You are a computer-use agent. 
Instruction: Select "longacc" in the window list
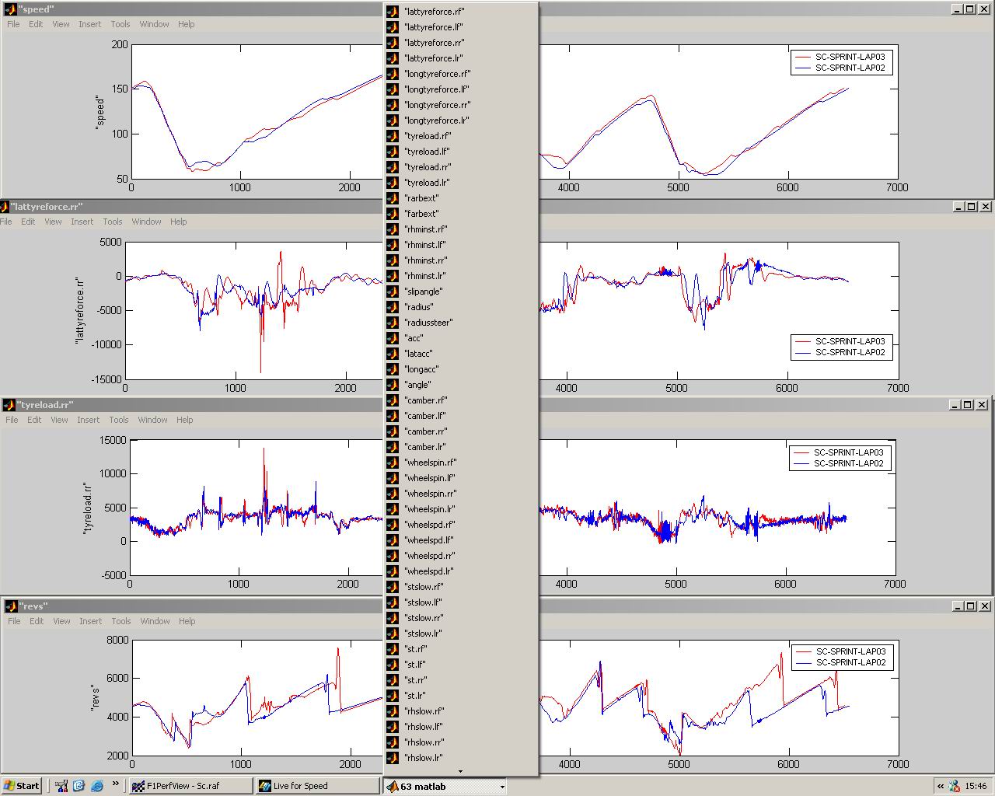(461, 369)
